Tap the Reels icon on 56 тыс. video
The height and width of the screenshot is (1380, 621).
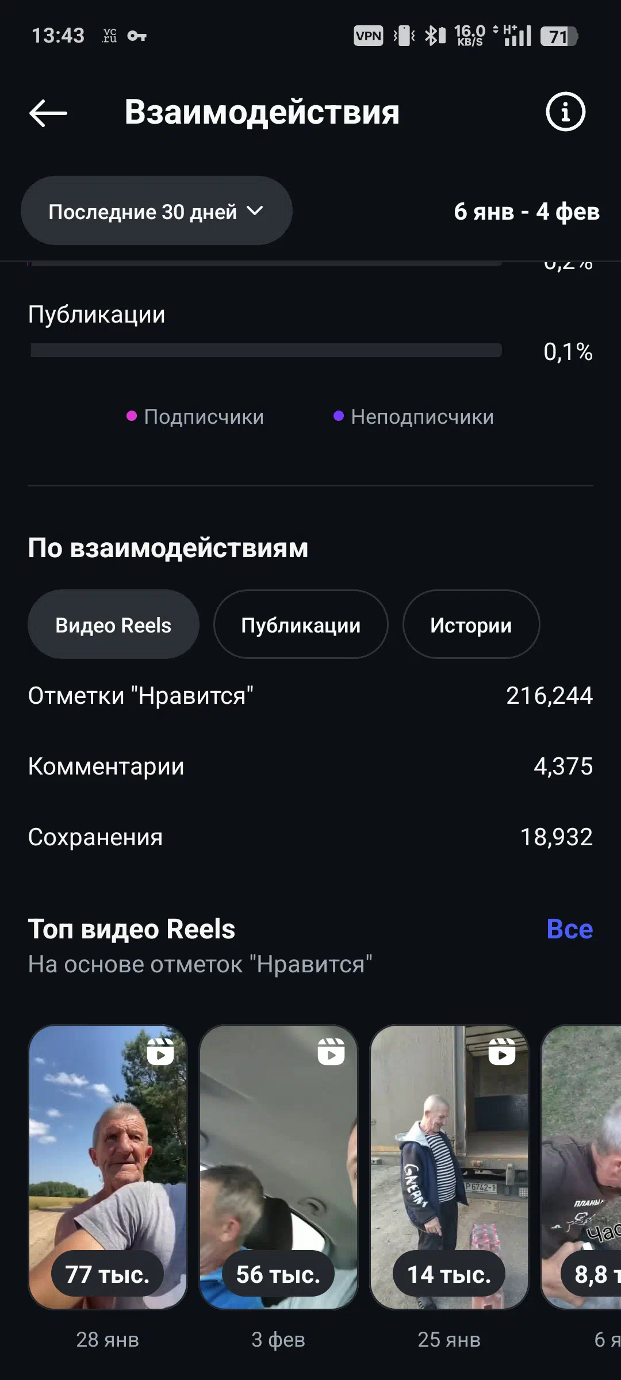(331, 1052)
